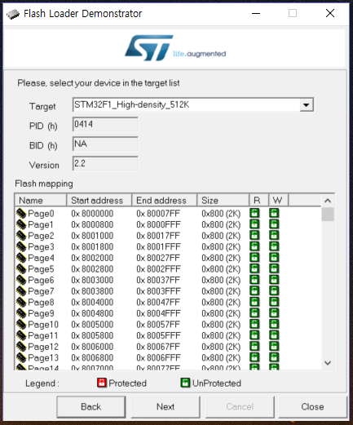The height and width of the screenshot is (425, 353).
Task: Click the Page3 chip icon
Action: 21,247
